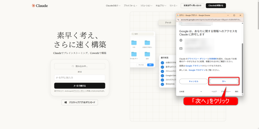Click the Claude starburst logo icon
The width and height of the screenshot is (259, 129).
click(33, 6)
